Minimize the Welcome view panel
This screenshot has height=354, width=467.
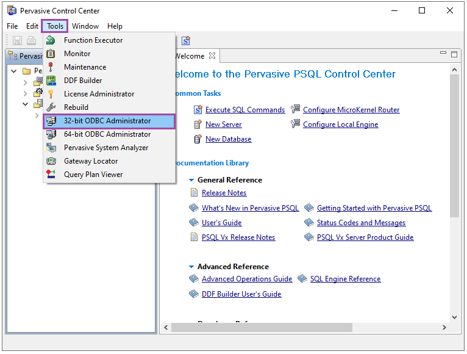(443, 52)
